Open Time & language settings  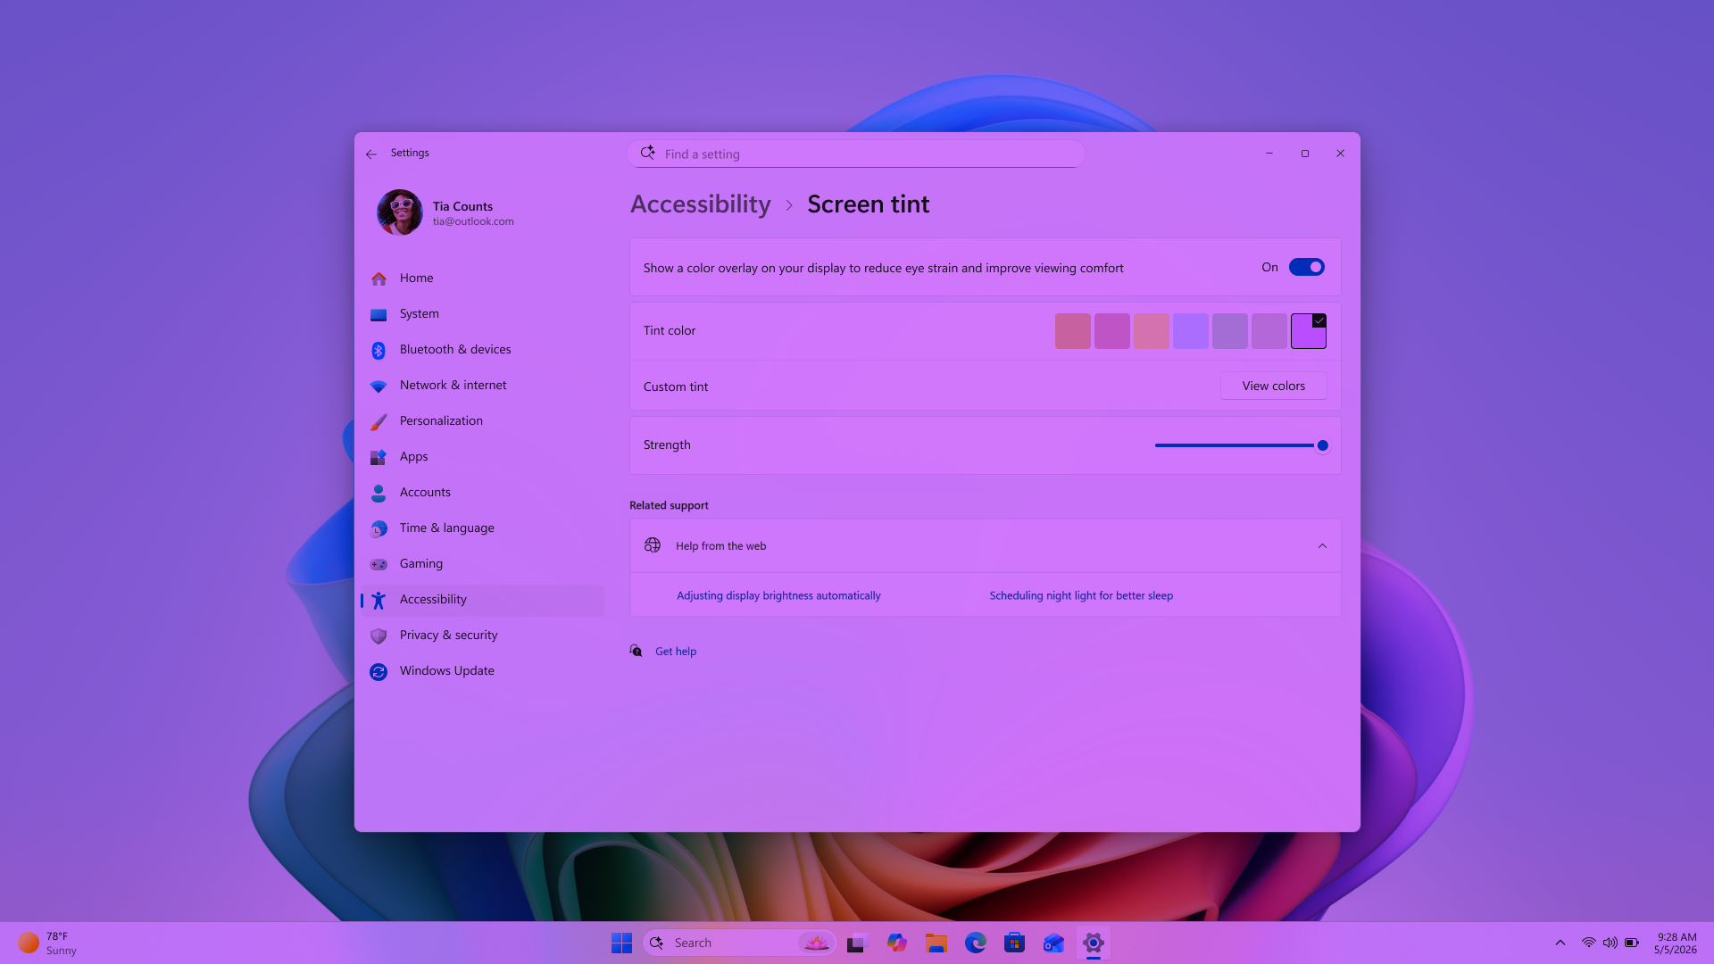[x=482, y=528]
